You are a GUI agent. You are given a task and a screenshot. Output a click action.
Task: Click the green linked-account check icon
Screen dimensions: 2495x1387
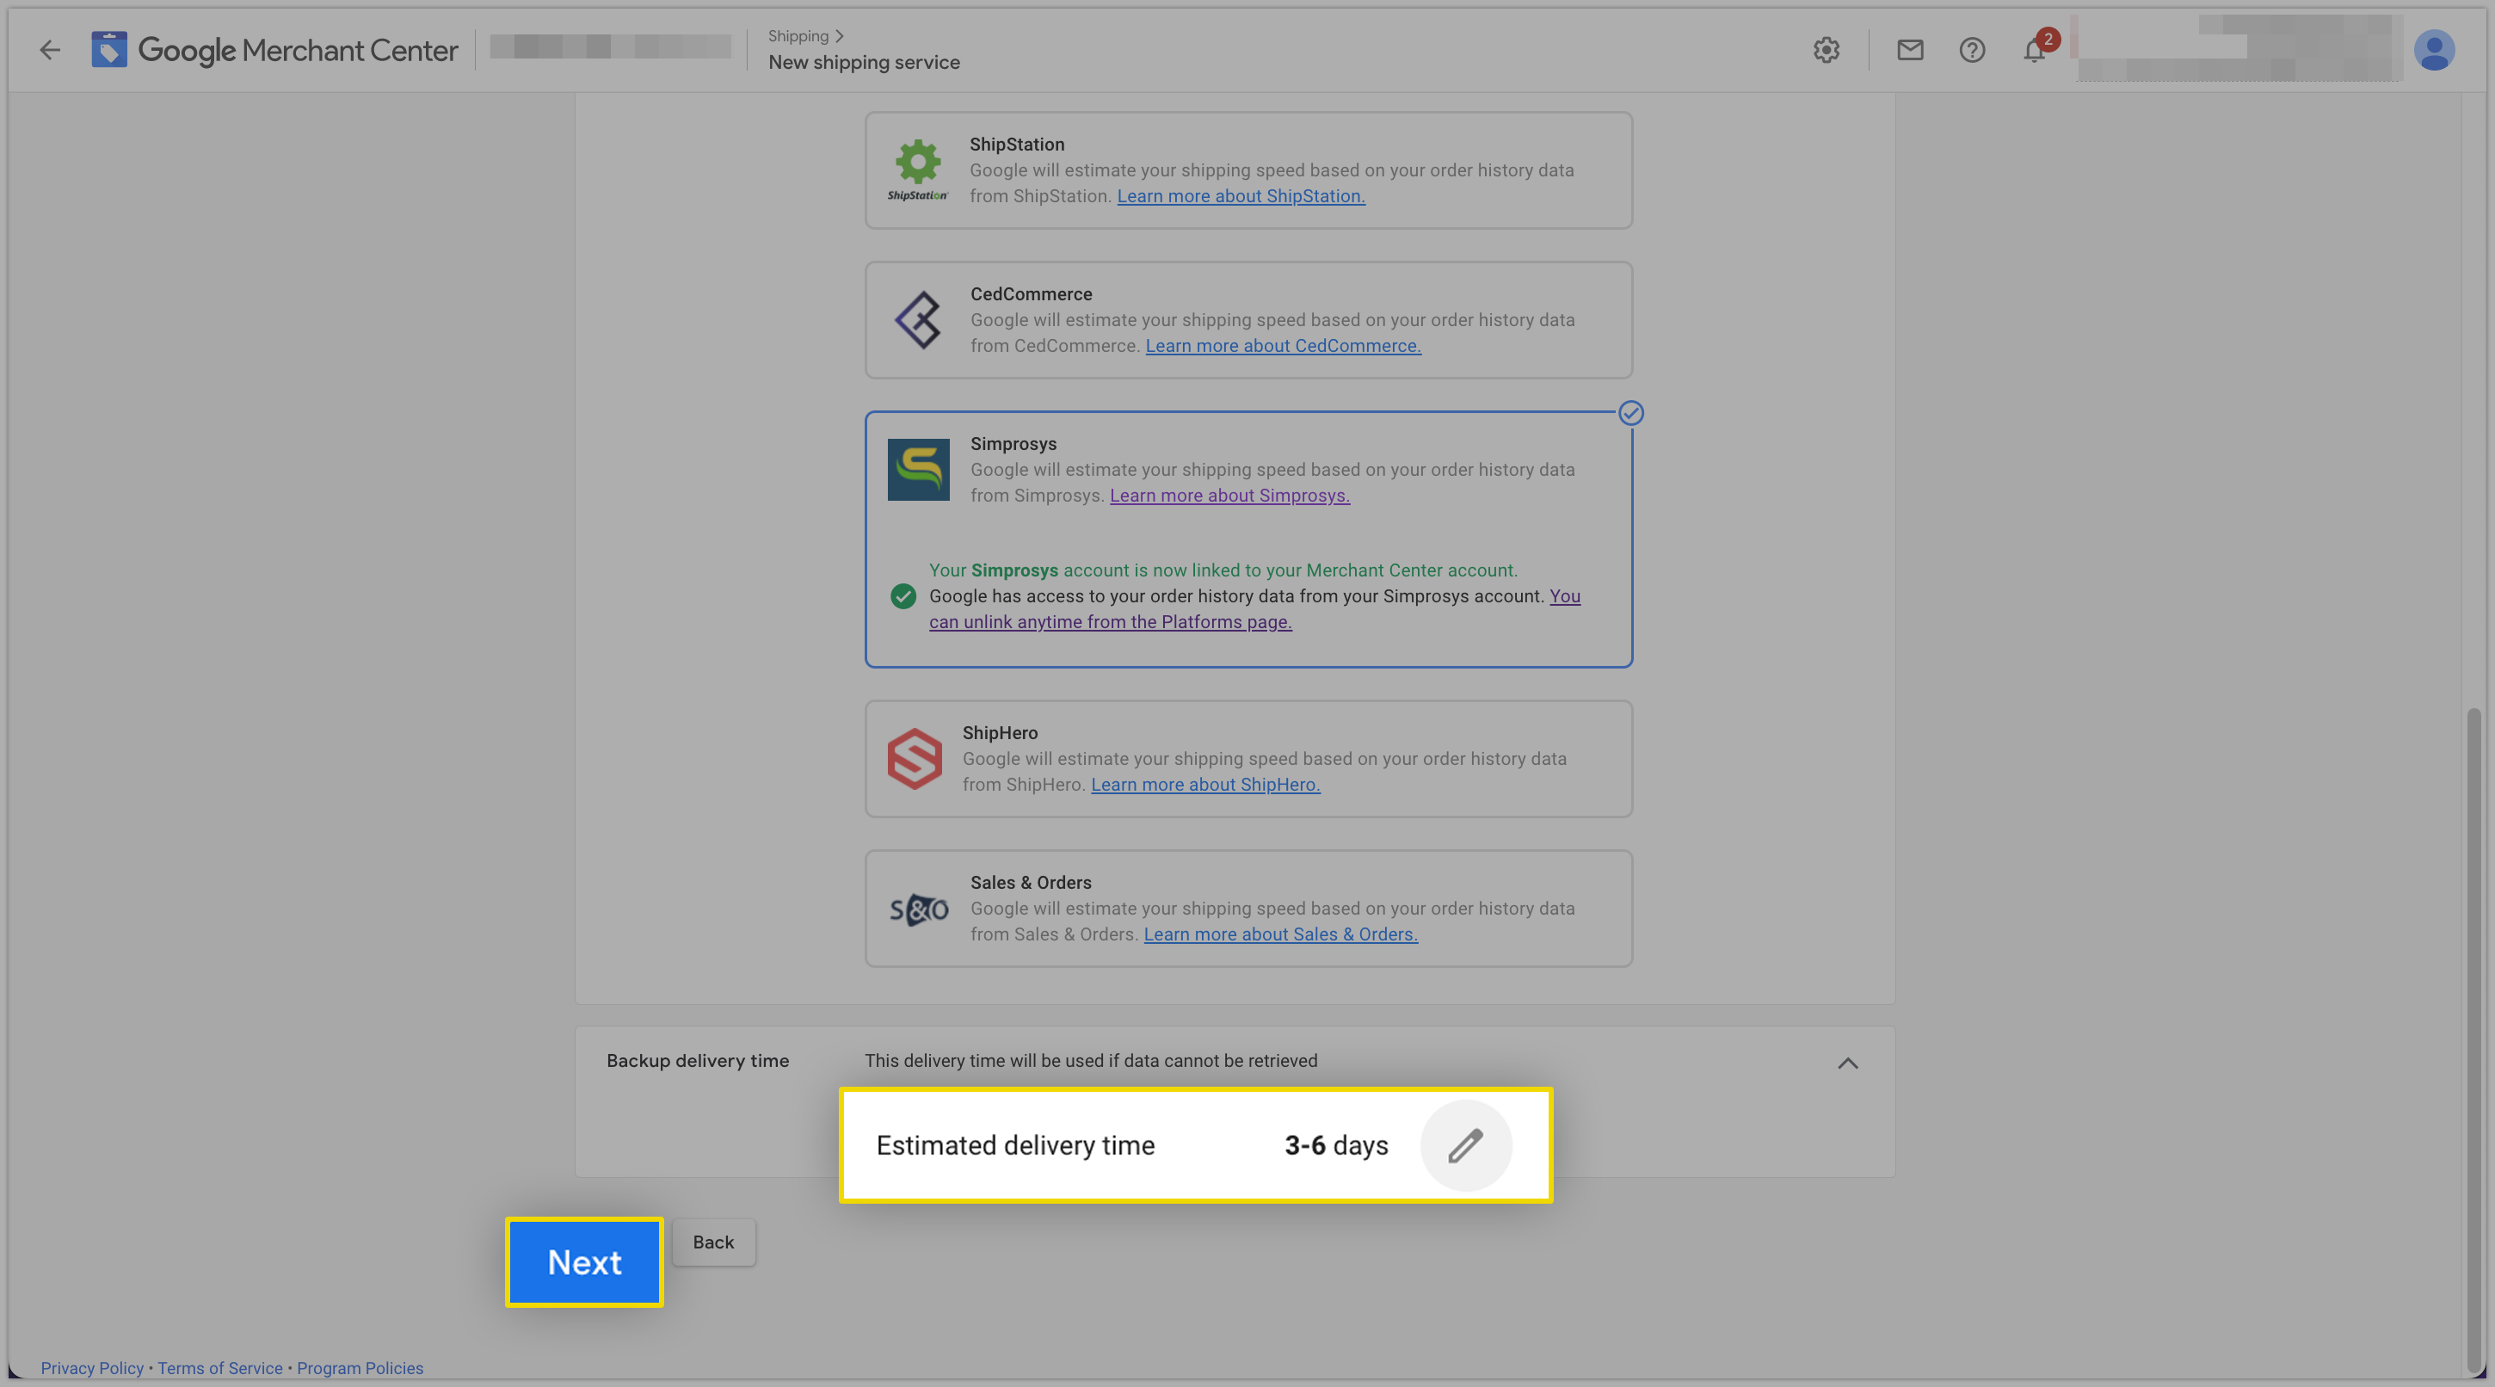point(903,595)
